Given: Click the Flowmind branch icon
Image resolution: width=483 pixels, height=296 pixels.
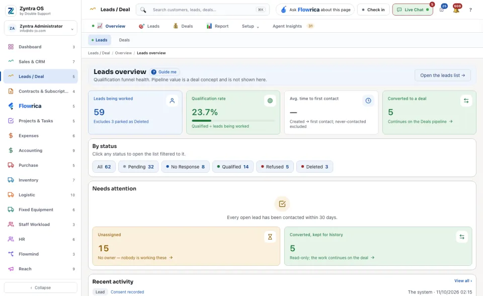Looking at the screenshot, I should (x=11, y=254).
